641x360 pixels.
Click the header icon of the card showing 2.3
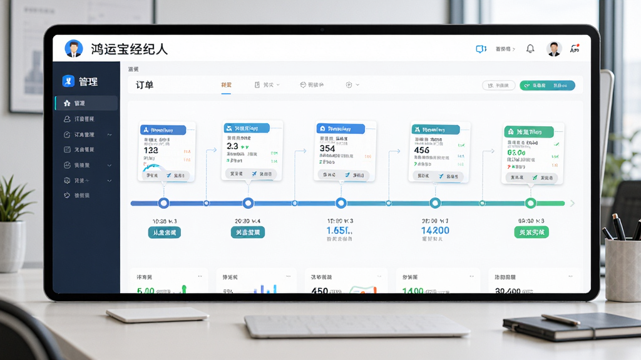point(229,128)
